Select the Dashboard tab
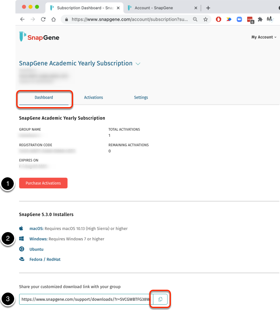 coord(44,97)
